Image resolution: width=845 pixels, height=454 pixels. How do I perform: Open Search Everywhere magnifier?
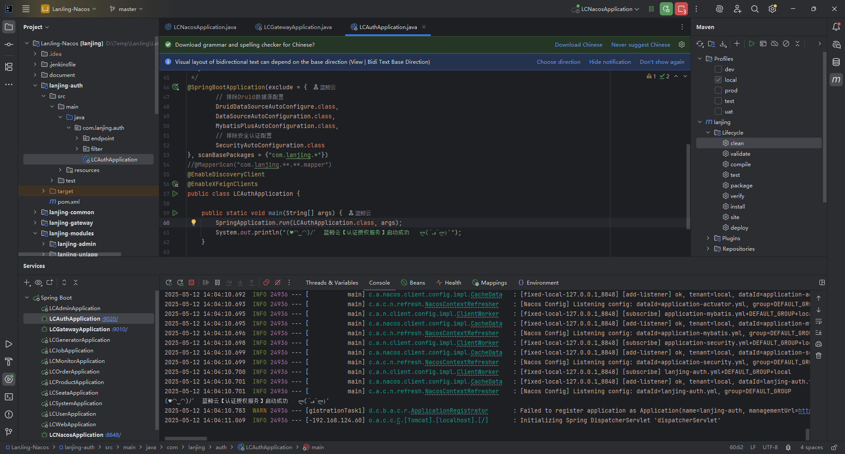(755, 9)
